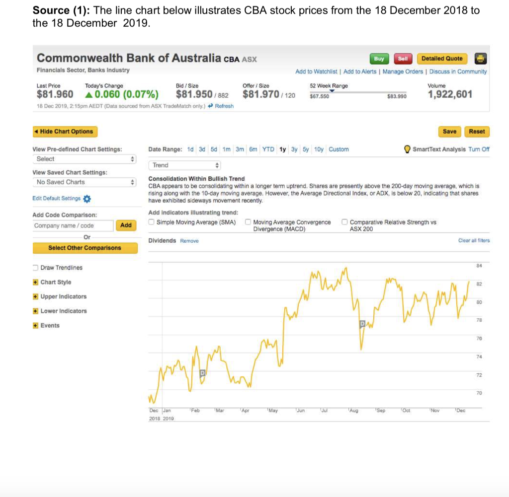Click the printer icon beside Detailed Quote
Screen dimensions: 509x497
coord(480,59)
